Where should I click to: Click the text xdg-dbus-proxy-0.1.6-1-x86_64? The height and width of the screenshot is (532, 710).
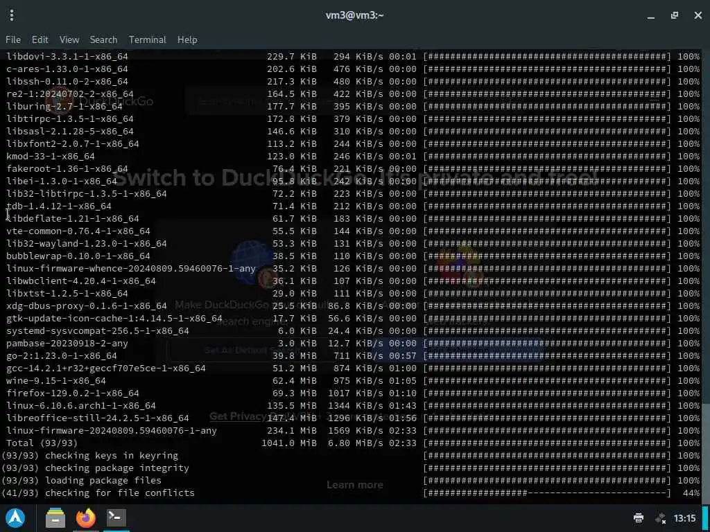(x=87, y=305)
